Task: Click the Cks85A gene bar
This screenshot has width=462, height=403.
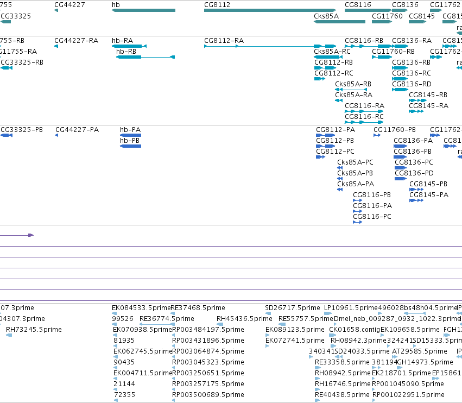Action: (x=339, y=22)
